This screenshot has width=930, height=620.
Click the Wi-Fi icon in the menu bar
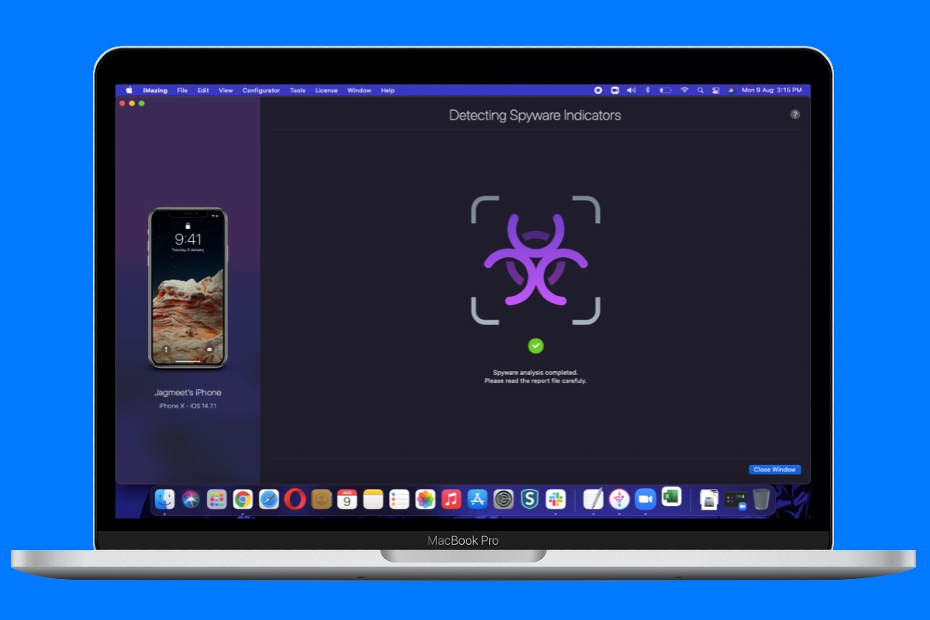(x=684, y=90)
